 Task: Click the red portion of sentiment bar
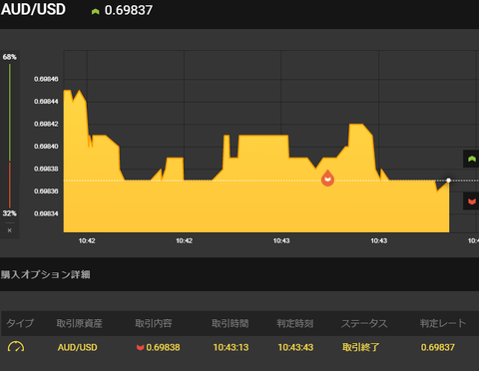point(10,185)
